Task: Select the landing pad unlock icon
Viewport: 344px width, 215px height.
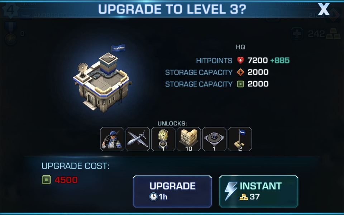Action: [x=214, y=139]
